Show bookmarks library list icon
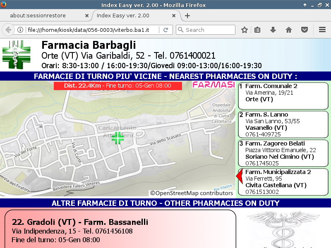 coord(257,30)
